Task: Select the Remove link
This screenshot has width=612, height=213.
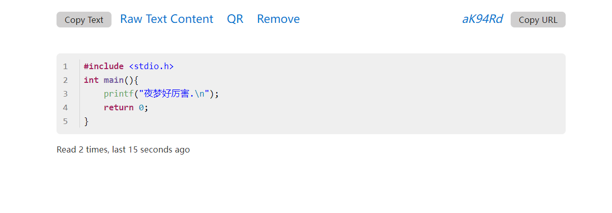Action: (x=279, y=19)
